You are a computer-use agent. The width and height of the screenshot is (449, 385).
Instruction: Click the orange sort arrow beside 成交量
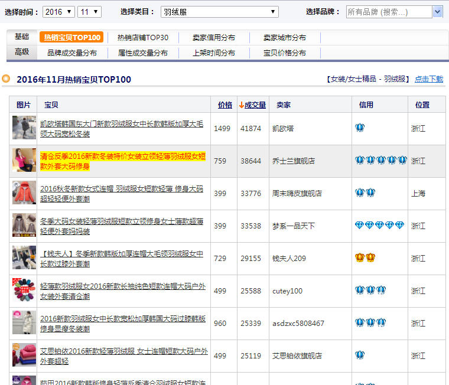coord(242,105)
